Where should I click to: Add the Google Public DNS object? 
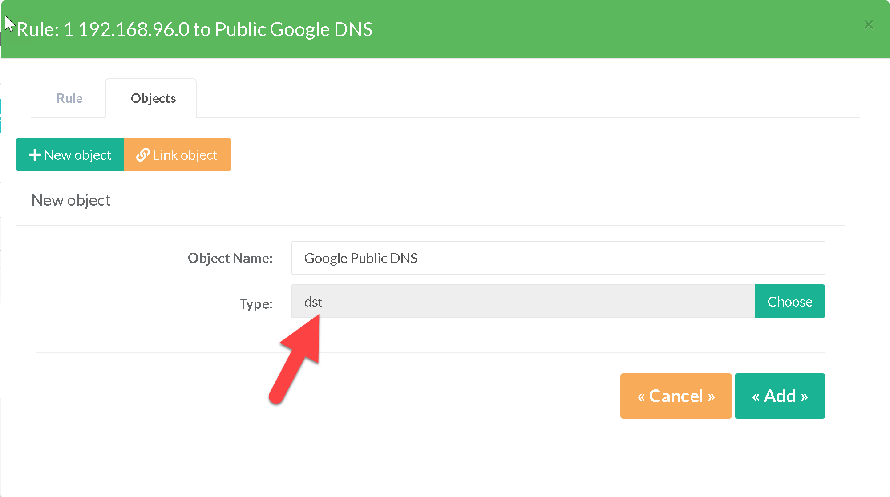780,396
